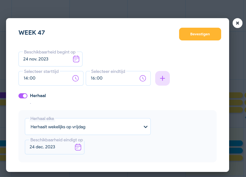Click the blue event bar at right edge
Image resolution: width=246 pixels, height=177 pixels.
237,143
